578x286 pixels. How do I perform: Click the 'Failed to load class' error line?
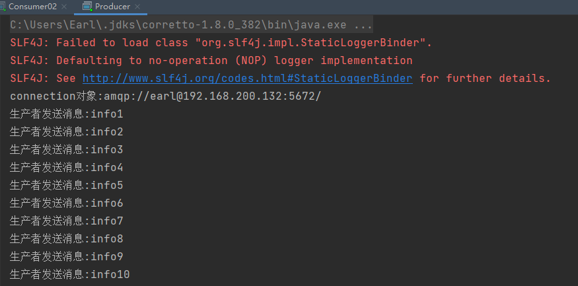(221, 42)
